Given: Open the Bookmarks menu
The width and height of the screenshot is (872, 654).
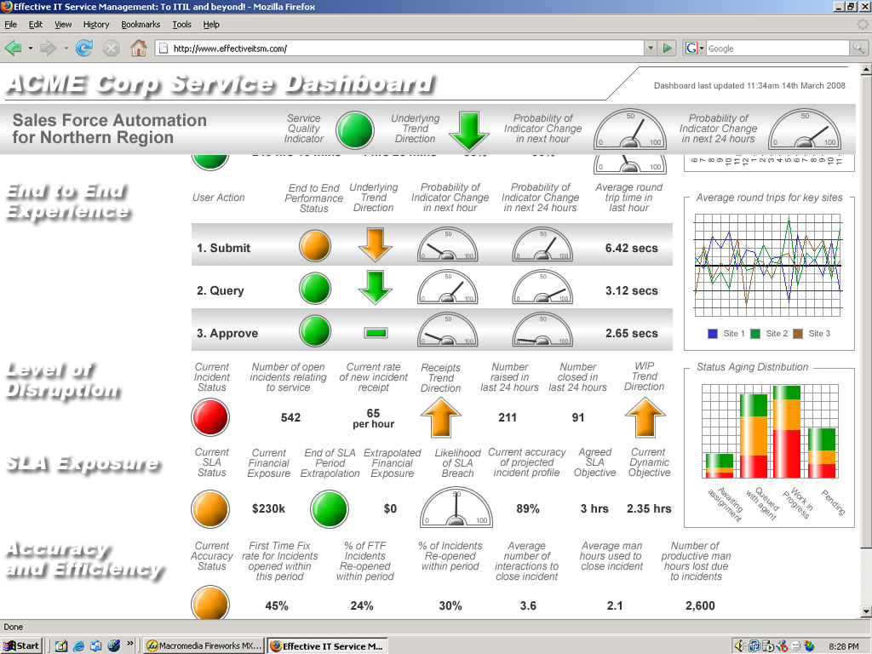Looking at the screenshot, I should [x=140, y=25].
